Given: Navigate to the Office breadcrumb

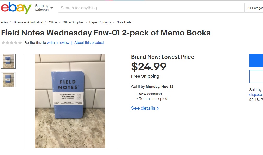Looking at the screenshot, I should coord(53,22).
